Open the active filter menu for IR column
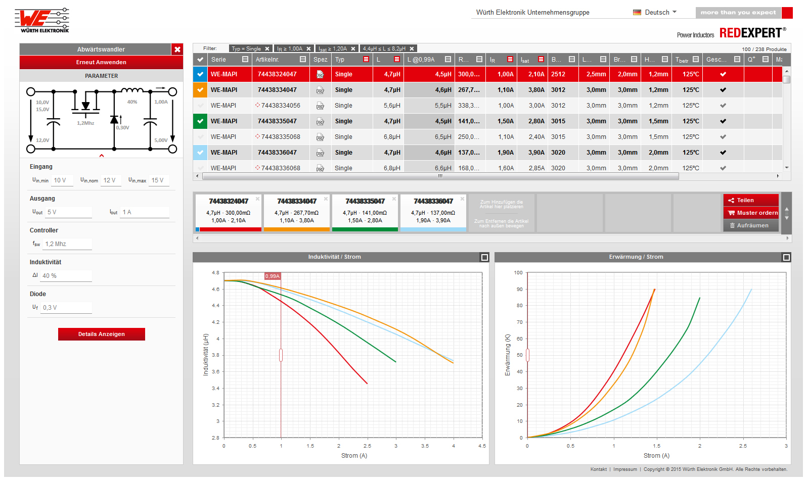 coord(510,60)
